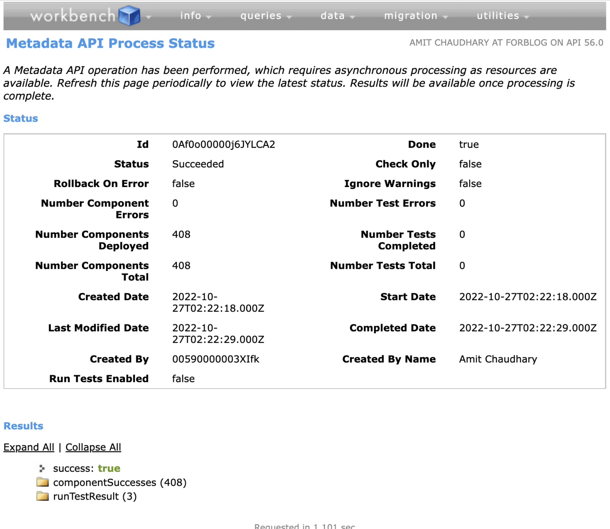This screenshot has width=610, height=529.
Task: Click the Expand All link
Action: point(29,447)
